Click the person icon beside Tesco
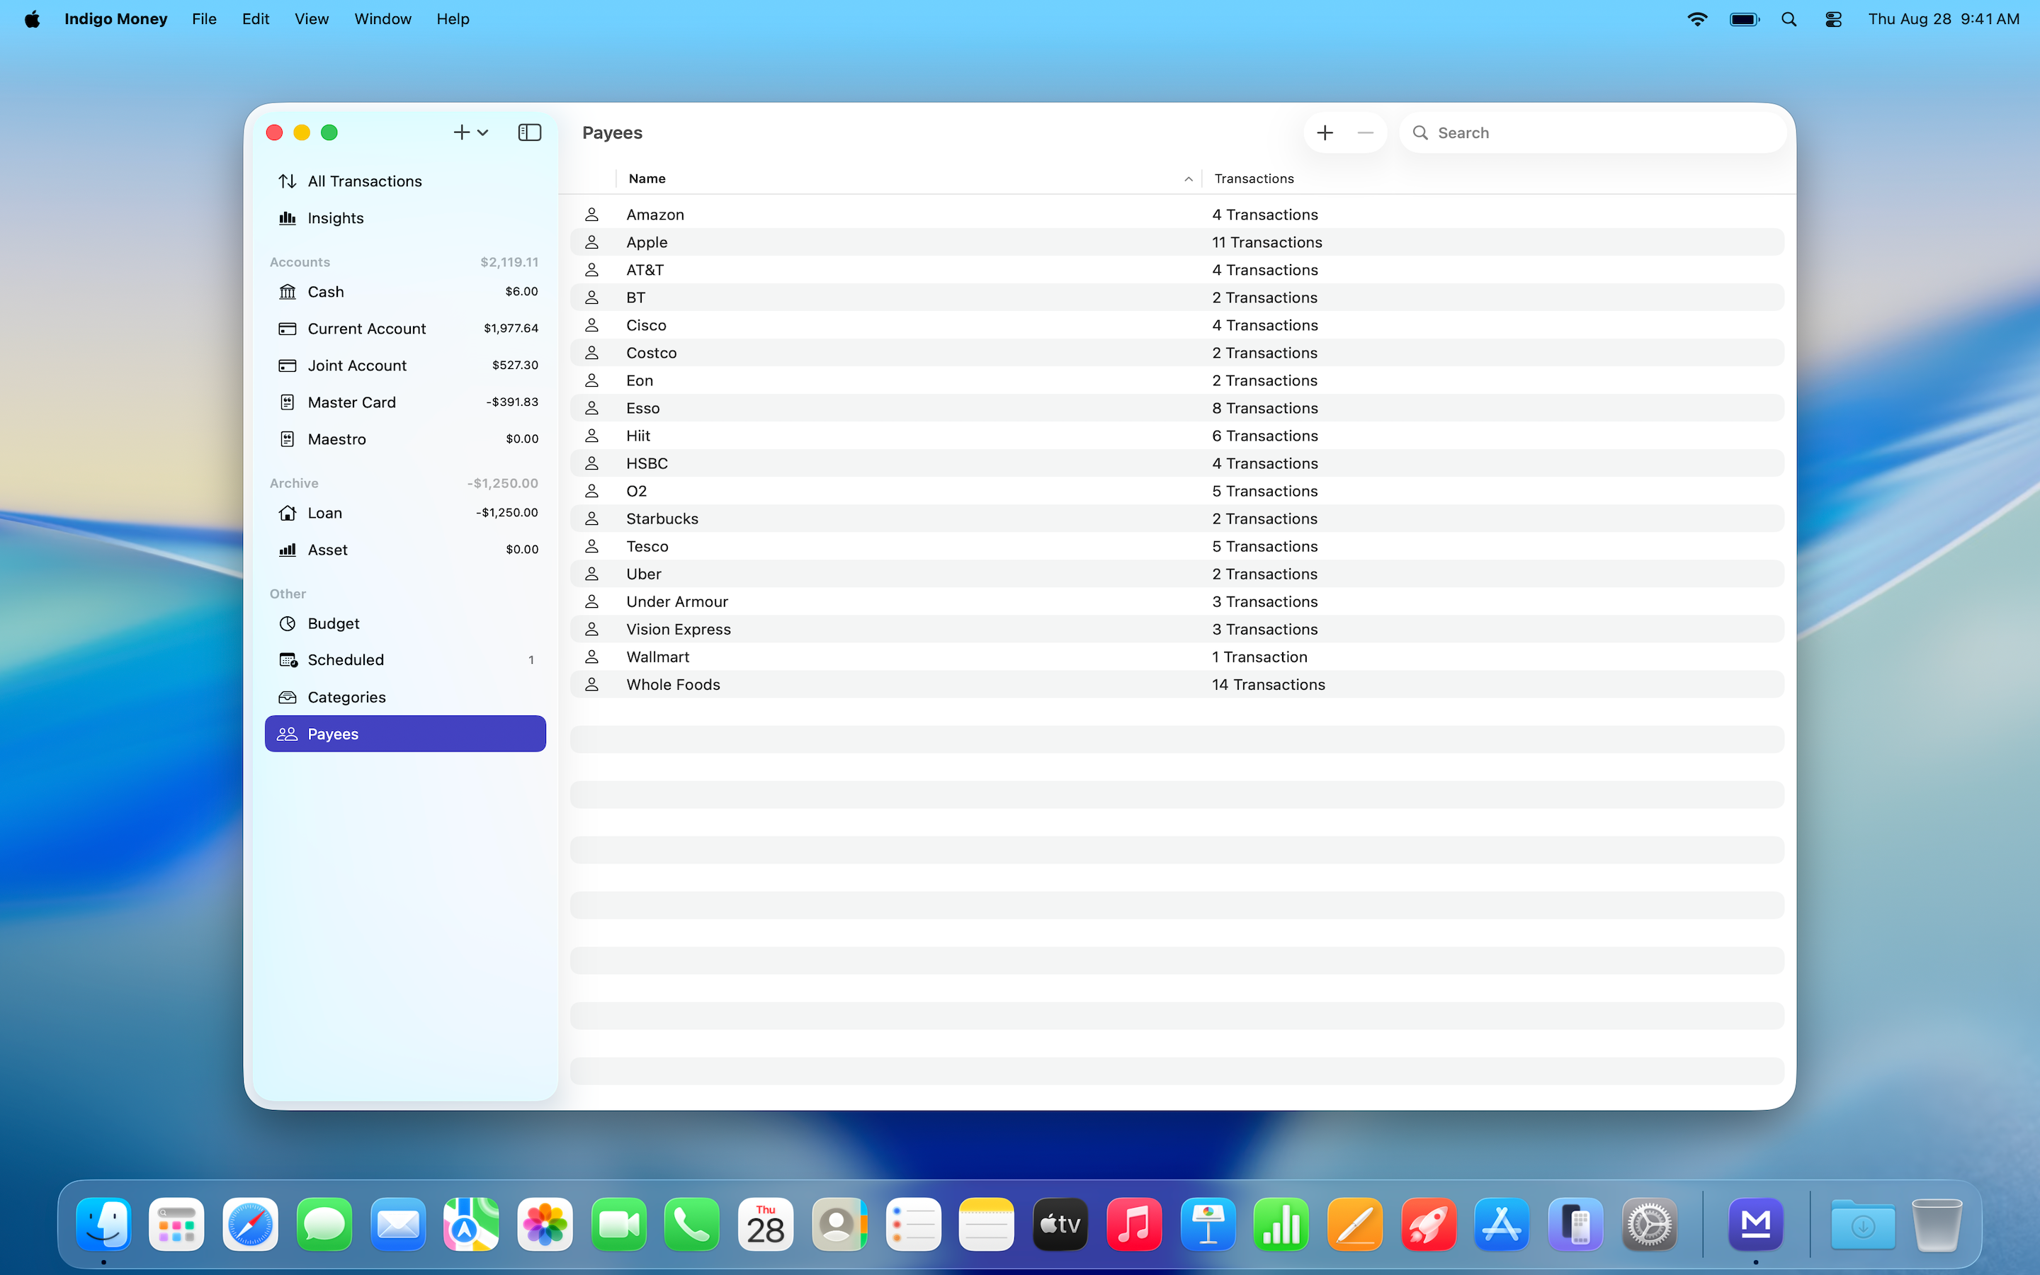2040x1275 pixels. (591, 546)
